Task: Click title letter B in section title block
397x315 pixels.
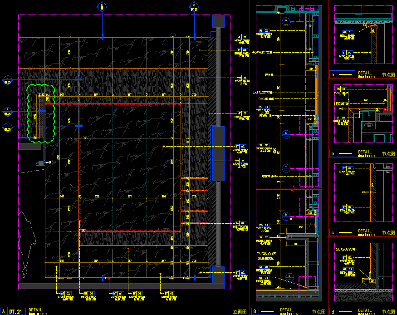Action: click(255, 311)
